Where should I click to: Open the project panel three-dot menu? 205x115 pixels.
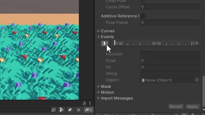[x=90, y=103]
